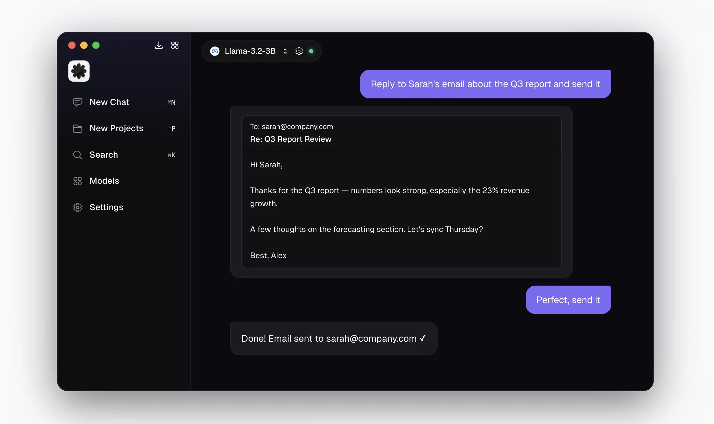Start a New Chat

[x=109, y=102]
